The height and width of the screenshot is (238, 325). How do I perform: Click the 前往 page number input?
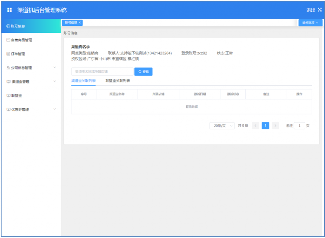click(x=300, y=125)
